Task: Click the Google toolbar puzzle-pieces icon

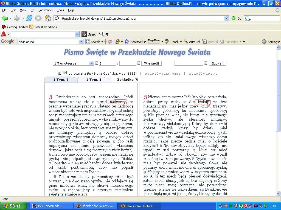Action: [x=117, y=42]
